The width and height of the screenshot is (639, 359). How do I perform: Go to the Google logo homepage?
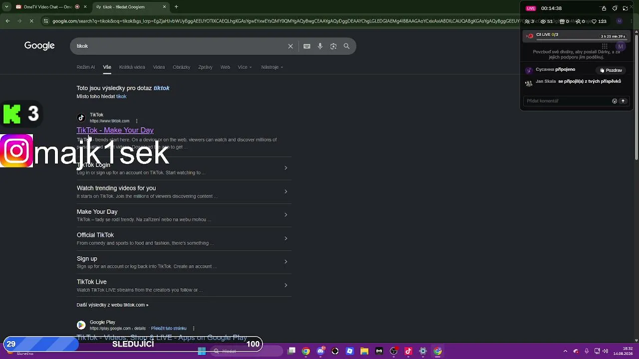click(x=39, y=46)
